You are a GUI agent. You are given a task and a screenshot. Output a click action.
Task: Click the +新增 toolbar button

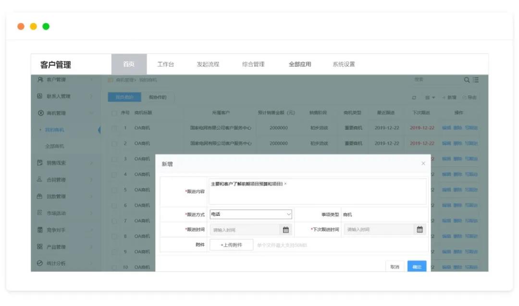coord(449,98)
